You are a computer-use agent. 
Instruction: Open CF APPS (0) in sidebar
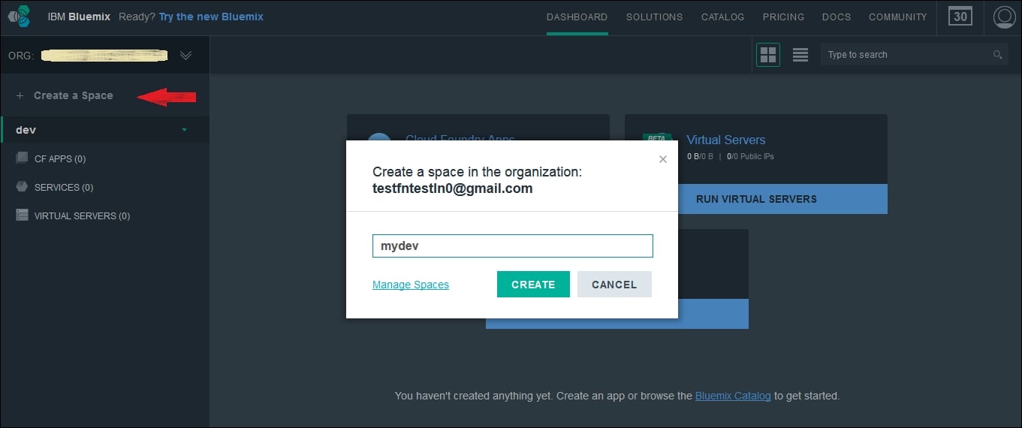coord(60,158)
